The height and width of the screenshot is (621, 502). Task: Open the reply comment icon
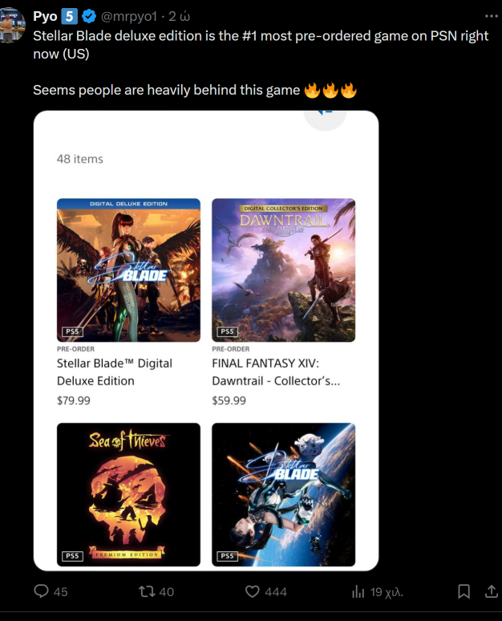click(41, 591)
